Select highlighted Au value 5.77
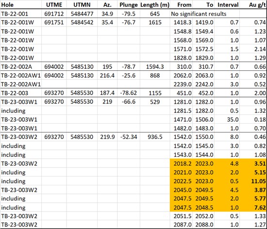267x229 pixels. click(260, 199)
